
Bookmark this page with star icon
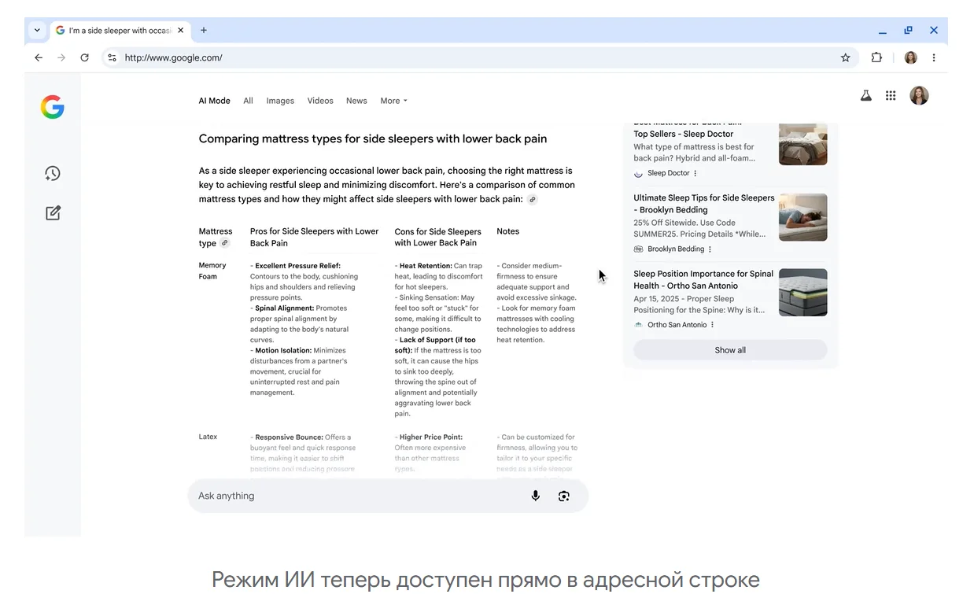[x=845, y=57]
